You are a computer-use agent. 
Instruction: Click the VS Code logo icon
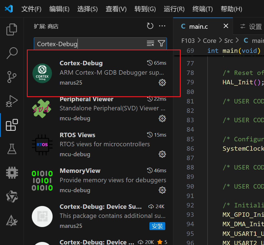(x=9, y=9)
